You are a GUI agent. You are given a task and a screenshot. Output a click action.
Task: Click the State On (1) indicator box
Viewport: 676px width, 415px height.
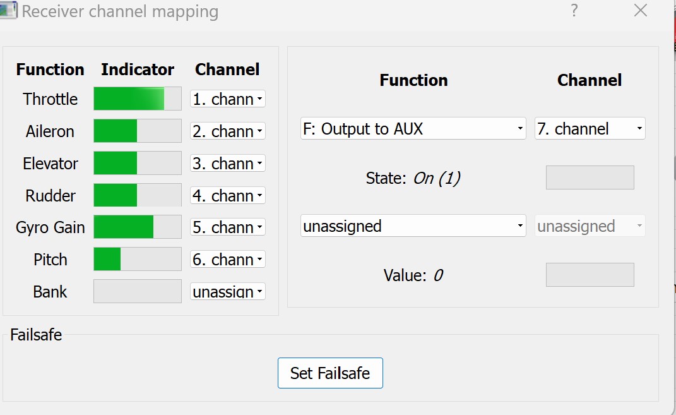point(590,178)
